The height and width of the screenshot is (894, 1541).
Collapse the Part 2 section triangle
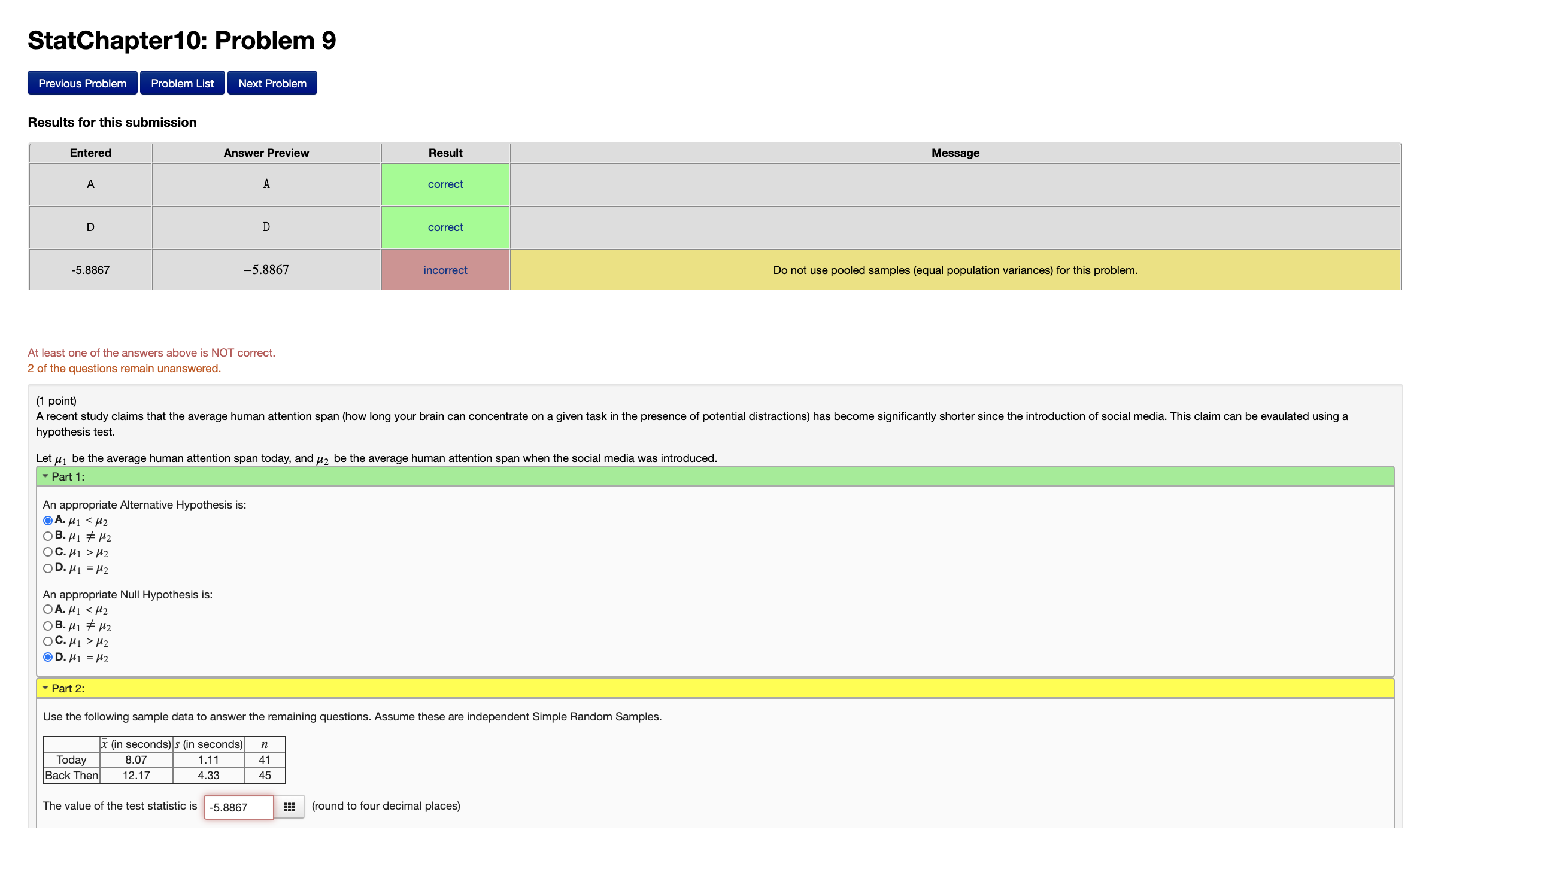pos(45,688)
